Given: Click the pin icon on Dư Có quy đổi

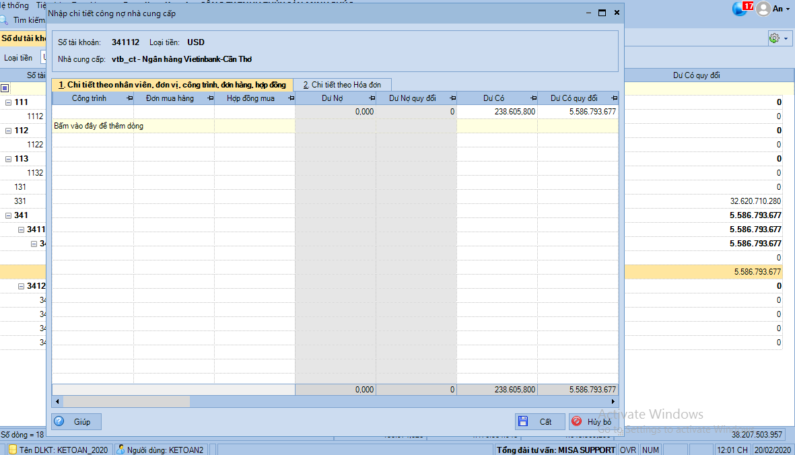Looking at the screenshot, I should (x=613, y=98).
